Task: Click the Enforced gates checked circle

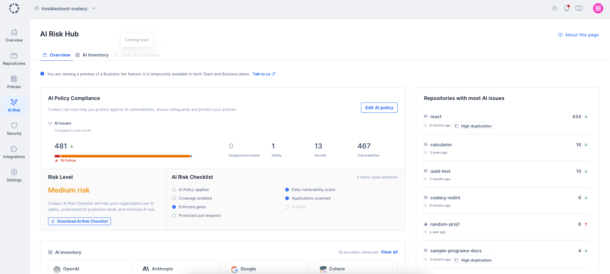Action: 174,207
